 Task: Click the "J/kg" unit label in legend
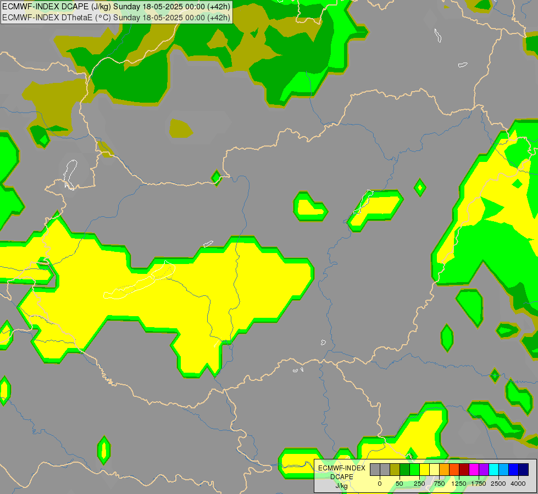(x=342, y=486)
